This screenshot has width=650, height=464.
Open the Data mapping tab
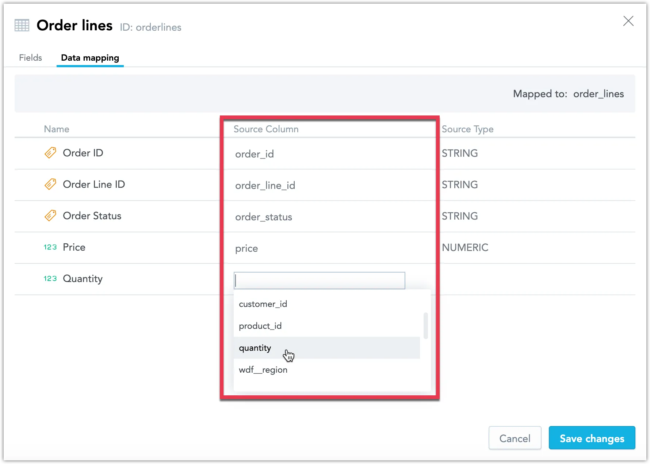click(90, 57)
